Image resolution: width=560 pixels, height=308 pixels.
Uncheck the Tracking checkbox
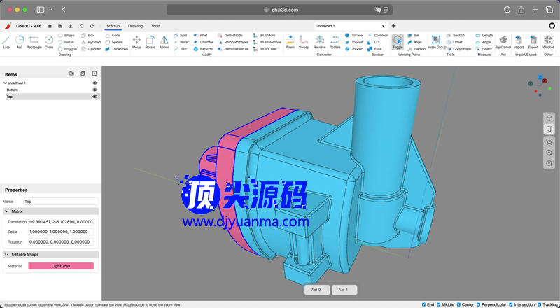tap(539, 304)
